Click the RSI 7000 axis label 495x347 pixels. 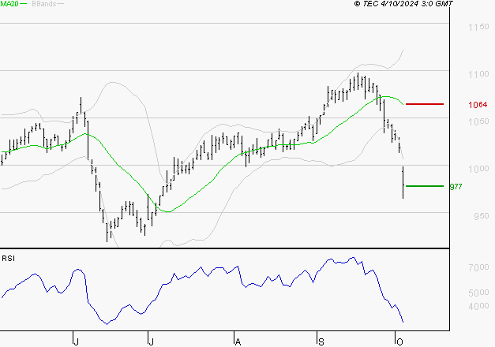[x=478, y=267]
